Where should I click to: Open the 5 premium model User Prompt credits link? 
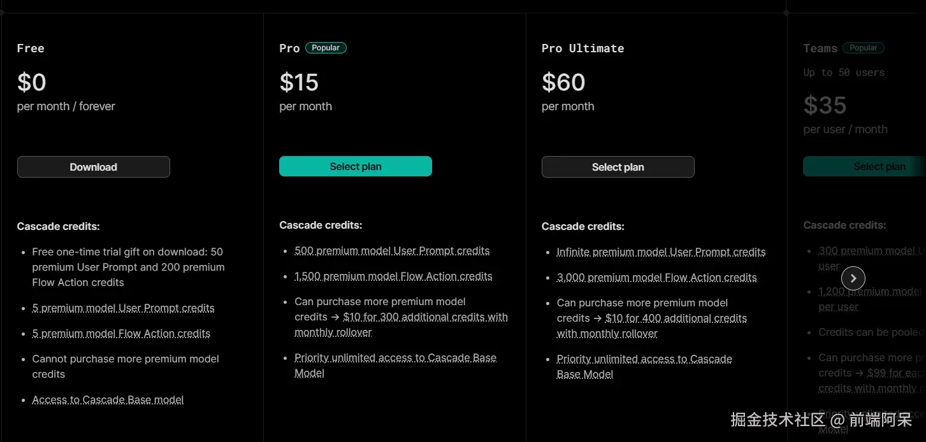123,308
